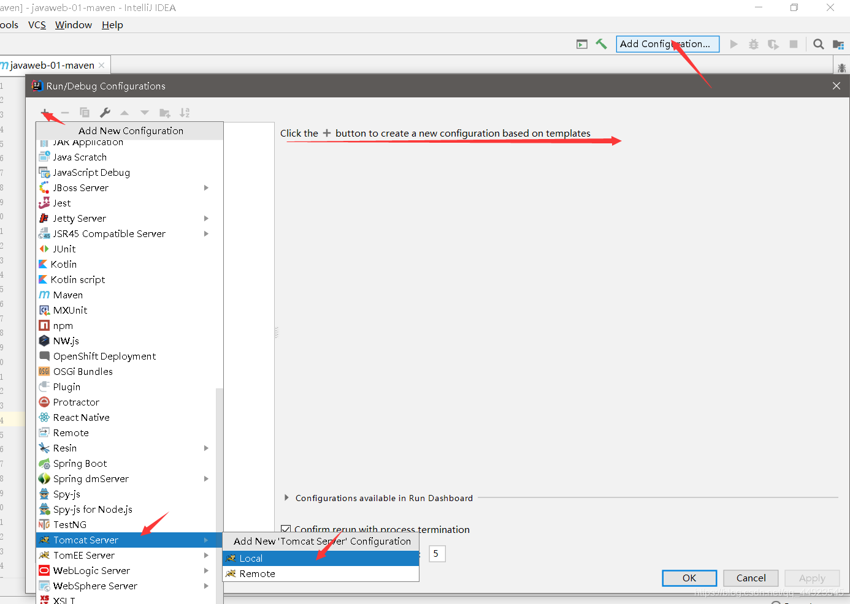
Task: Expand WebLogic Server submenu arrow
Action: click(206, 570)
